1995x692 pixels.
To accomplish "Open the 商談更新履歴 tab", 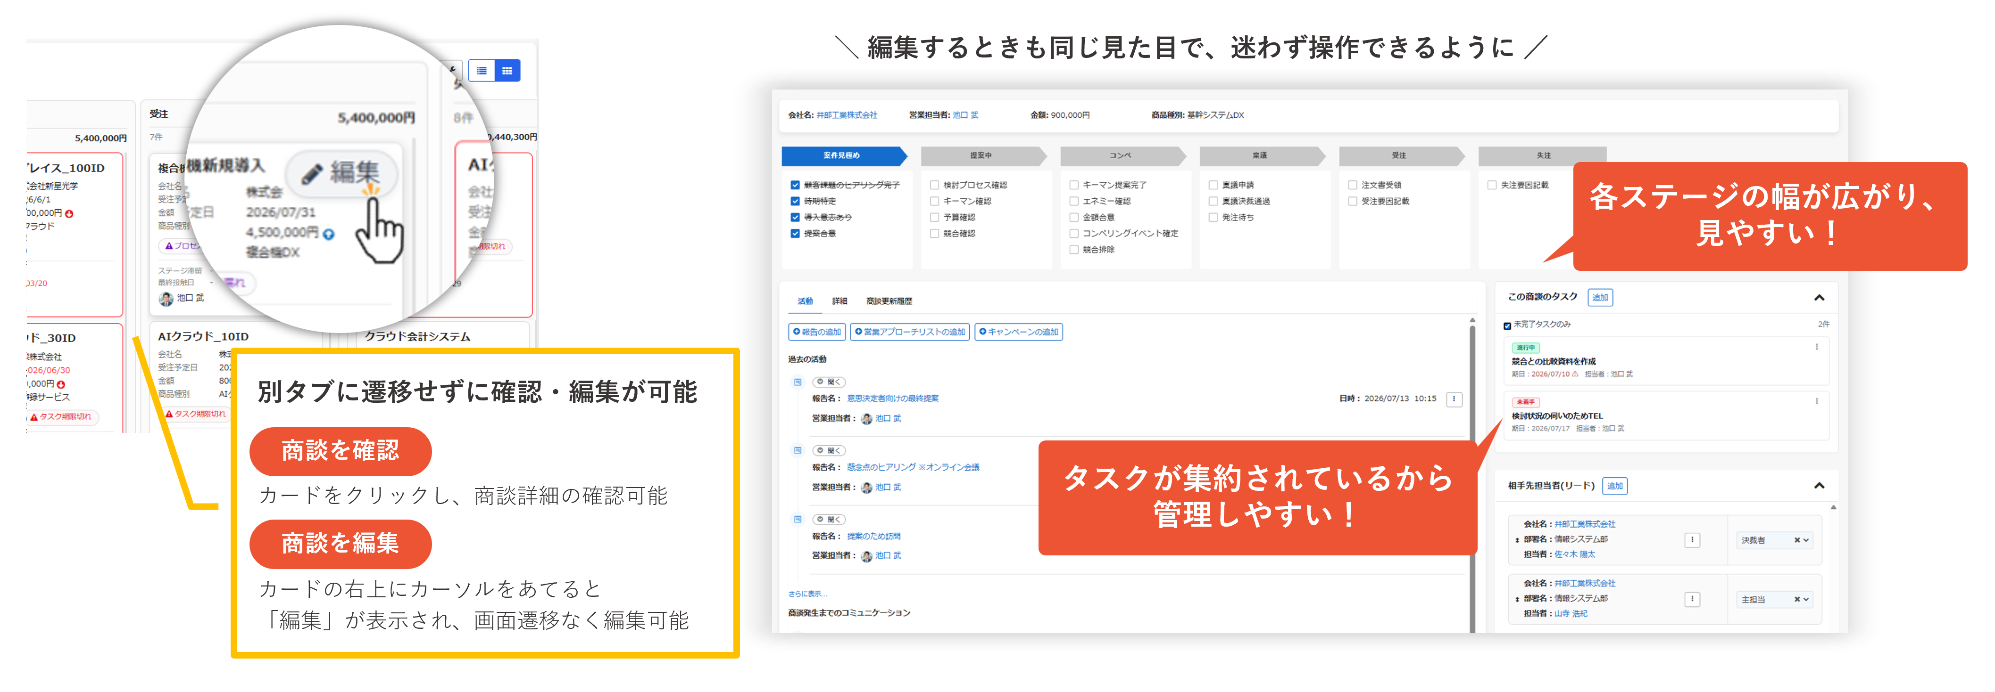I will 889,301.
